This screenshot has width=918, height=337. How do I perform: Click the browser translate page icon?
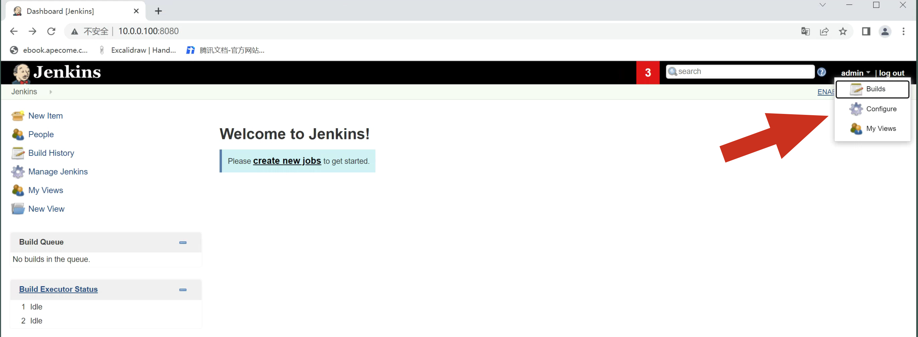pos(805,31)
